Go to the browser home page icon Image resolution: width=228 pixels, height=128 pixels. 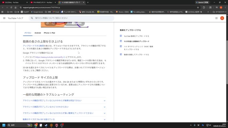coord(15,7)
